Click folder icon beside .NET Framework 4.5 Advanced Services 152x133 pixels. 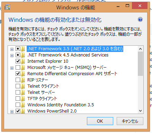click(x=23, y=55)
